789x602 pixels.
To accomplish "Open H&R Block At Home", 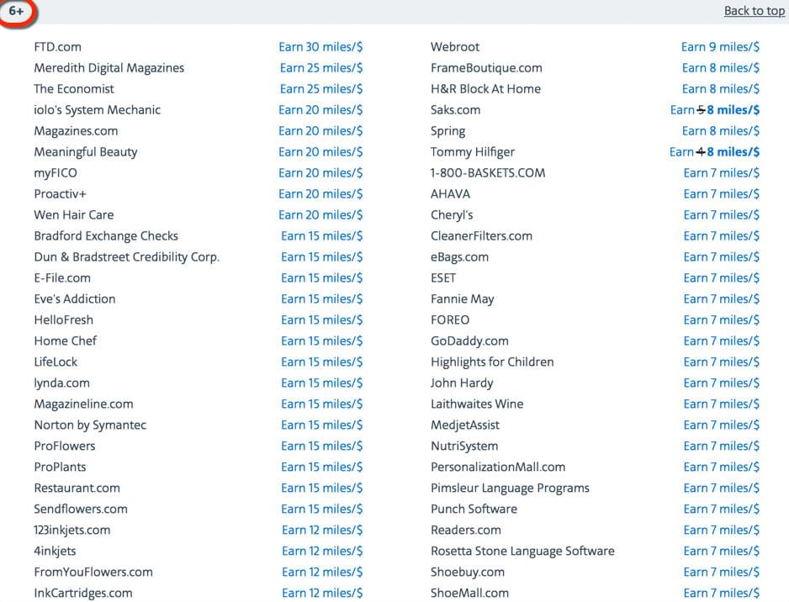I will pyautogui.click(x=485, y=89).
